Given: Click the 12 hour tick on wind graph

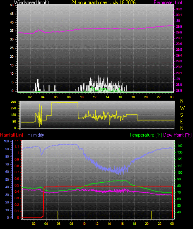Looking at the screenshot, I should click(94, 97).
